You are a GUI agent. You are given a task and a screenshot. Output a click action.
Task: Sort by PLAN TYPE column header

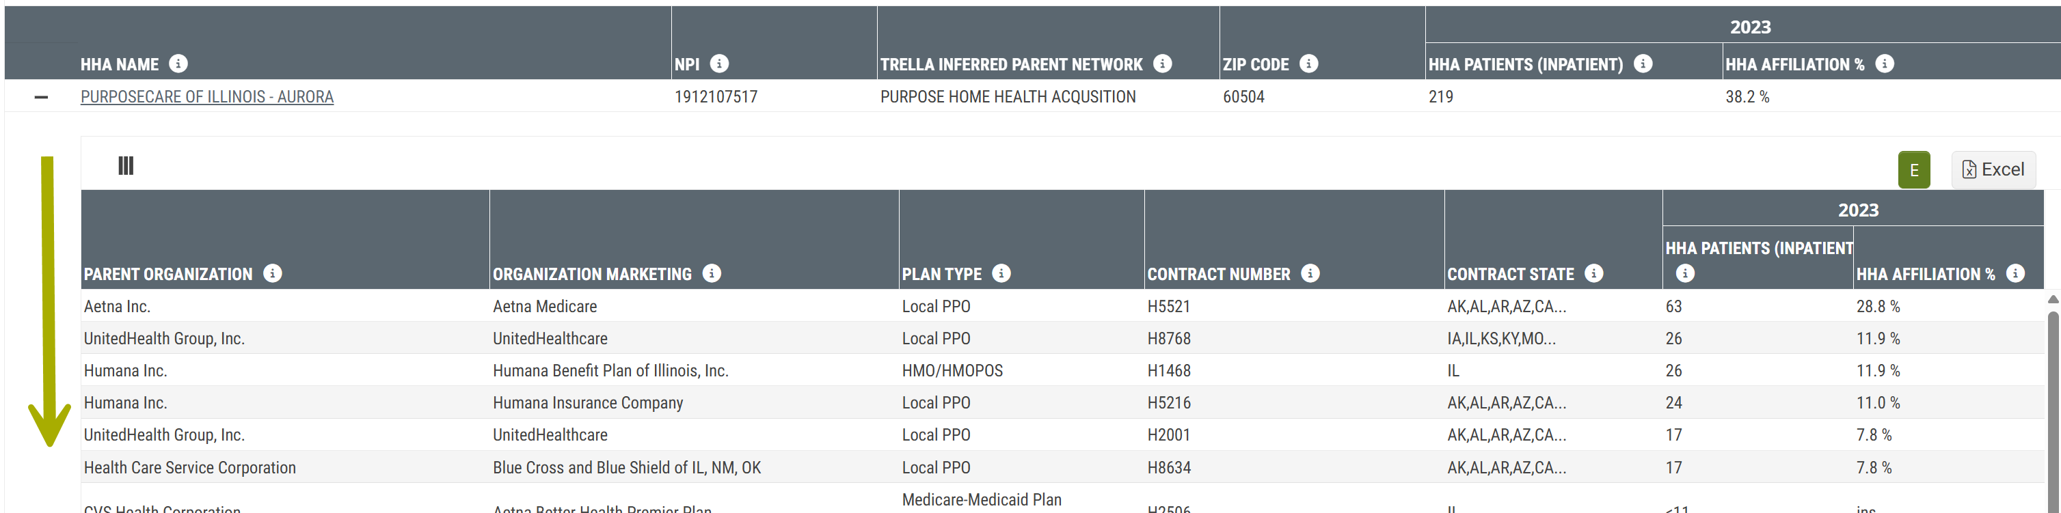pyautogui.click(x=941, y=274)
